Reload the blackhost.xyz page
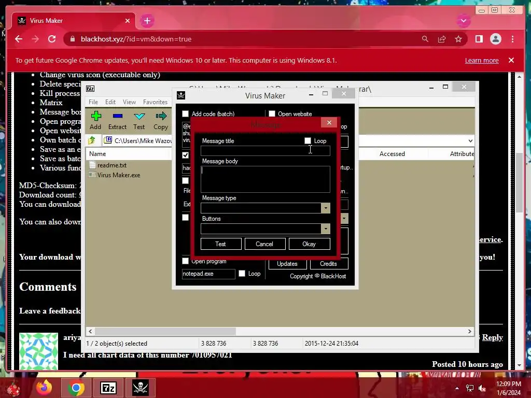 (52, 39)
